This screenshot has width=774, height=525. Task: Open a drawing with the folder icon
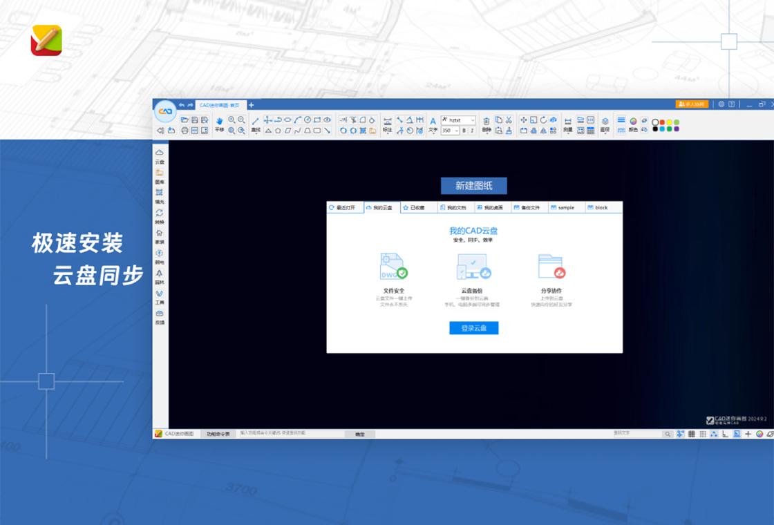[185, 120]
